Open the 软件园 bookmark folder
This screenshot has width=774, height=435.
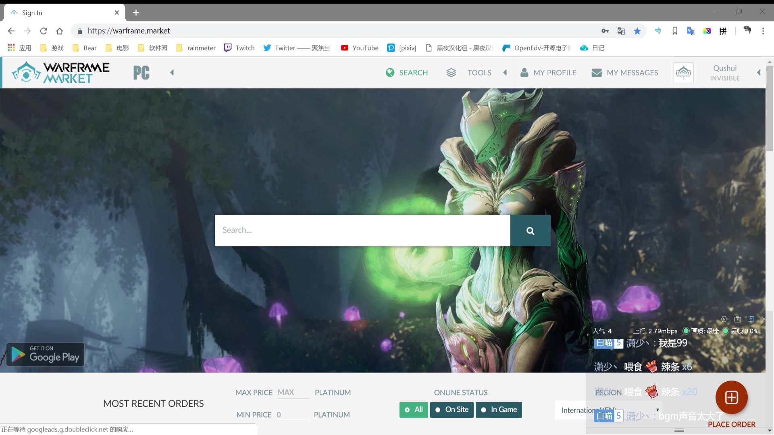point(153,48)
